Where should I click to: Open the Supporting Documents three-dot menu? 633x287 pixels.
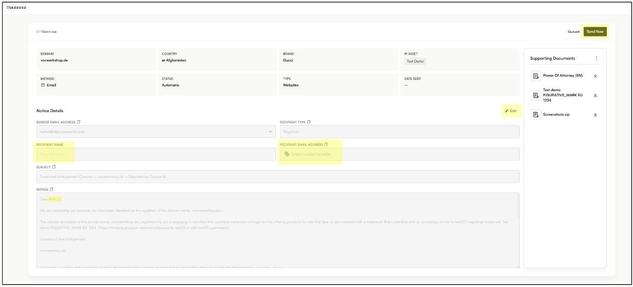click(596, 58)
